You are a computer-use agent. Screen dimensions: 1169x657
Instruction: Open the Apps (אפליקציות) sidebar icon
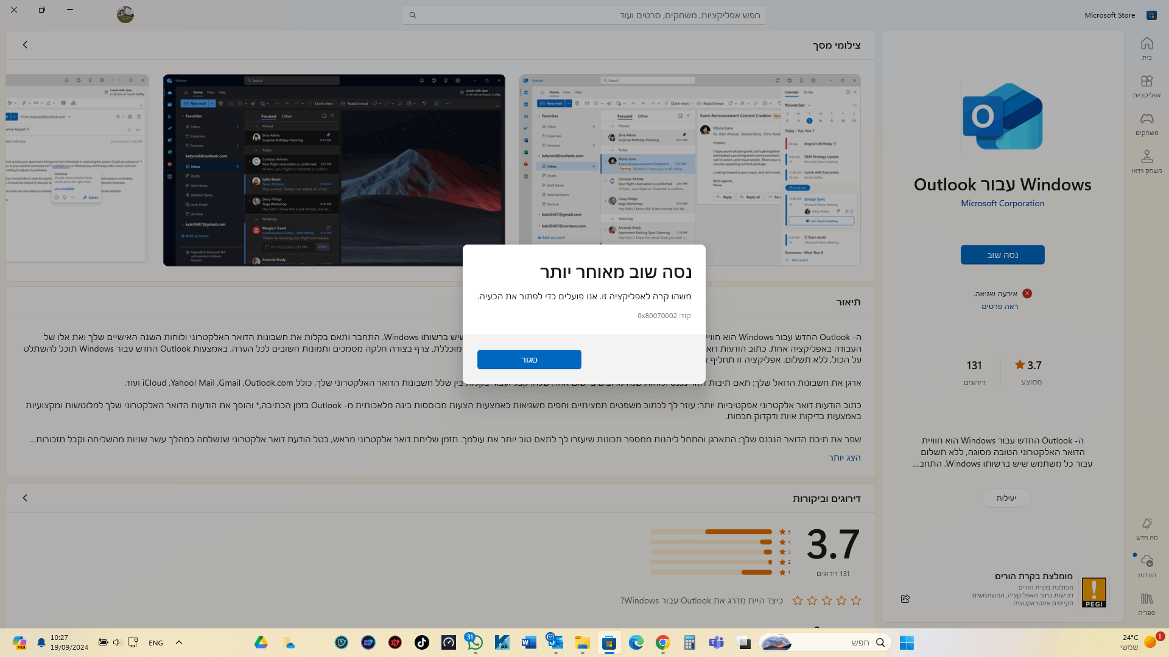pos(1146,86)
